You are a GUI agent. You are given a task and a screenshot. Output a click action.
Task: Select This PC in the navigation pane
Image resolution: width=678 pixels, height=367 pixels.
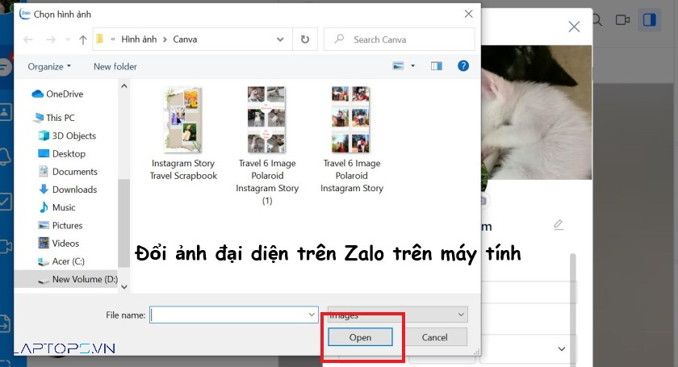pos(55,118)
